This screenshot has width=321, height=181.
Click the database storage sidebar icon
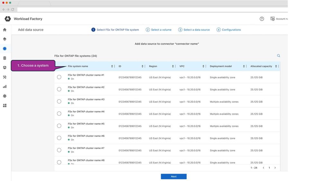point(5,58)
